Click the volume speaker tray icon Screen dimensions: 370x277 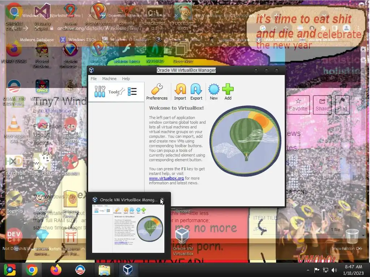[x=334, y=270]
